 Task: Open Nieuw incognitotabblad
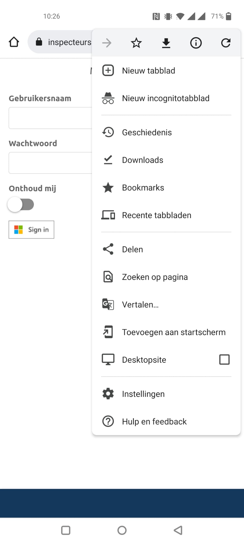click(166, 98)
